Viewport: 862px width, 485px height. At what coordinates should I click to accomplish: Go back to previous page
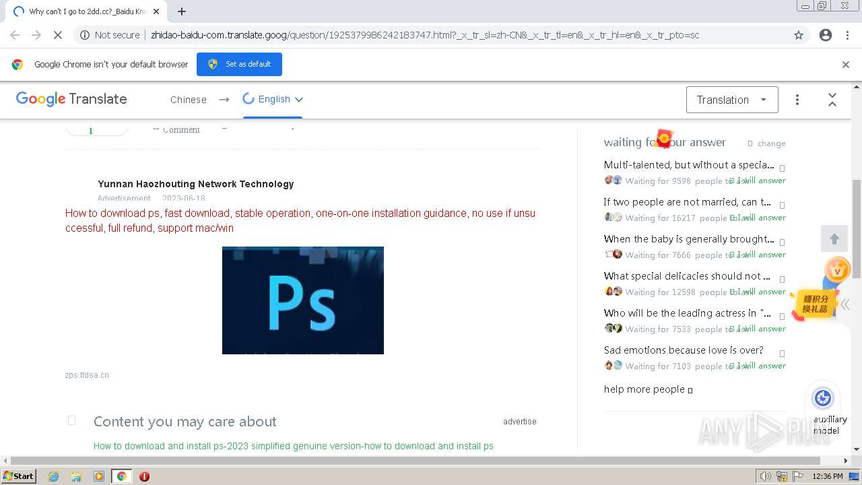(15, 35)
